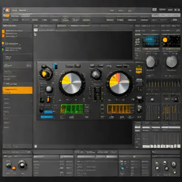Click the right large gray knob in right panel
The width and height of the screenshot is (182, 182).
click(x=172, y=61)
